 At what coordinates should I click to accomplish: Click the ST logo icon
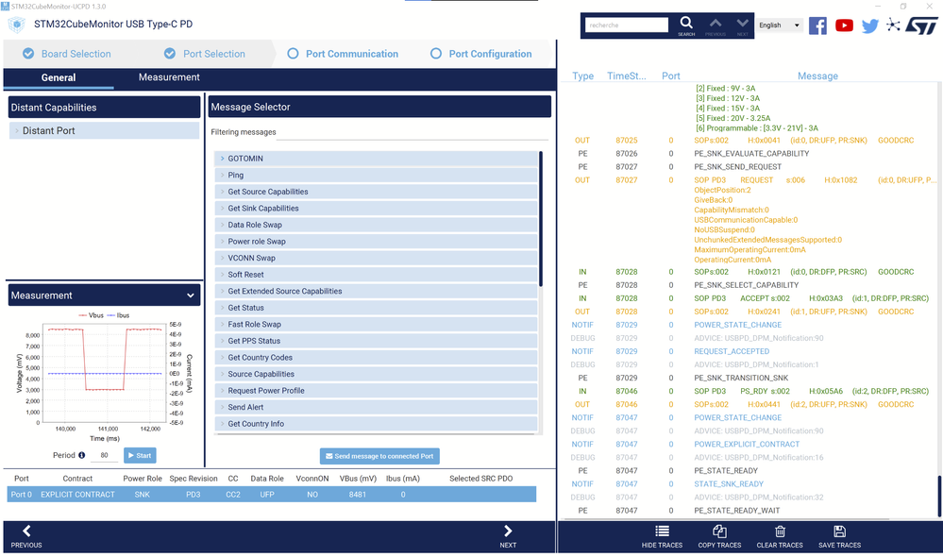921,25
